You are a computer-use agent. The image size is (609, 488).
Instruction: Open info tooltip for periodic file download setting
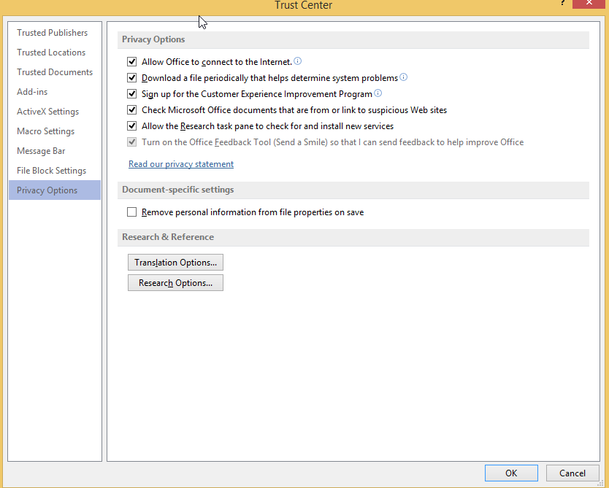403,77
